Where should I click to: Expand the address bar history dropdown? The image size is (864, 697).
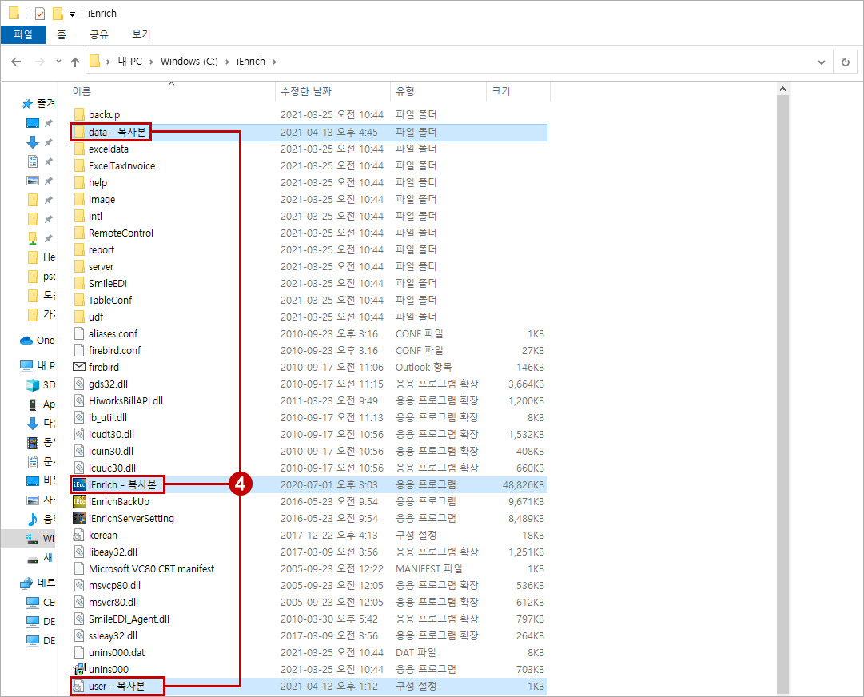tap(822, 62)
